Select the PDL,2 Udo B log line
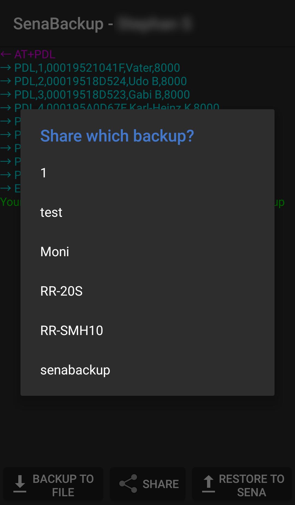The image size is (295, 505). (100, 81)
